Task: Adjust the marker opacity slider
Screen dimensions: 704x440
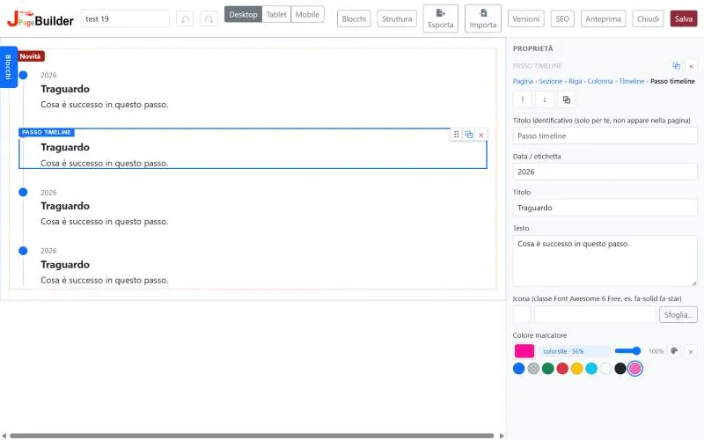Action: pos(627,351)
